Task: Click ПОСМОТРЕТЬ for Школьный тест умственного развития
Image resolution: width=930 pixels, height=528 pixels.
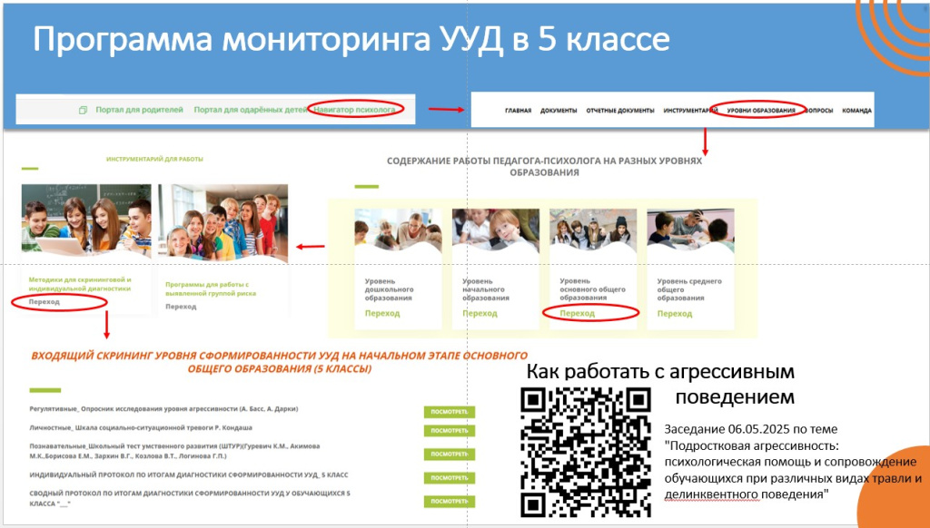Action: click(450, 455)
